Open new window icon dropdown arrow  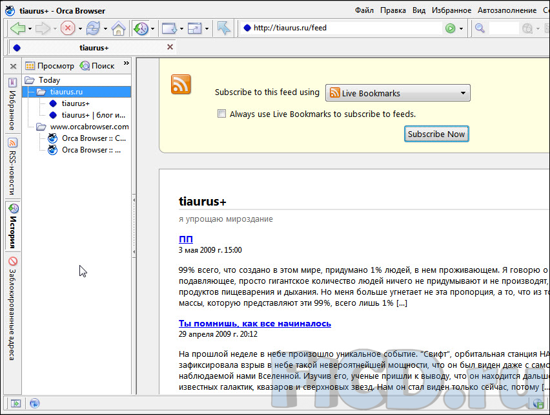pos(181,29)
